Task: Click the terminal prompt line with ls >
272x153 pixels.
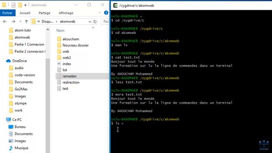Action: [117, 123]
